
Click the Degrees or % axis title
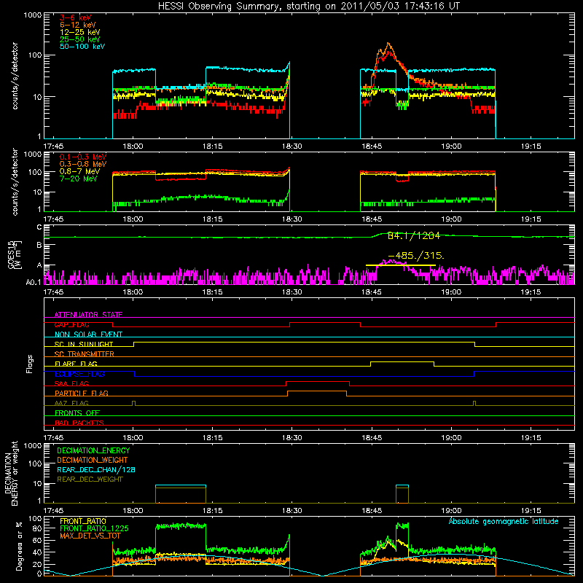19,546
